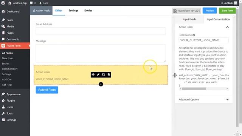Click the Pages sidebar icon
This screenshot has width=242, height=136.
[x=3, y=33]
